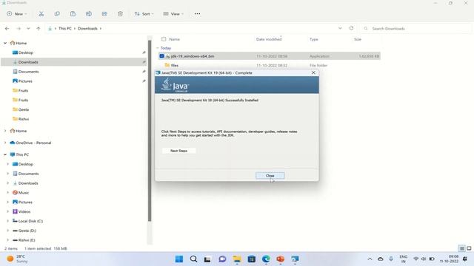The image size is (474, 266).
Task: Click the Close button in Java installer
Action: click(270, 176)
